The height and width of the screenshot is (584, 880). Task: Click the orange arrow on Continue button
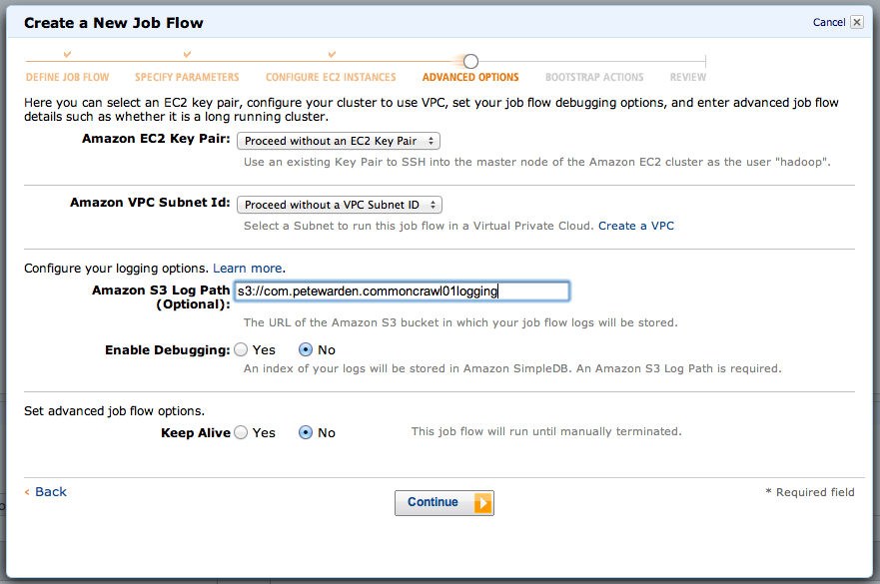(482, 503)
